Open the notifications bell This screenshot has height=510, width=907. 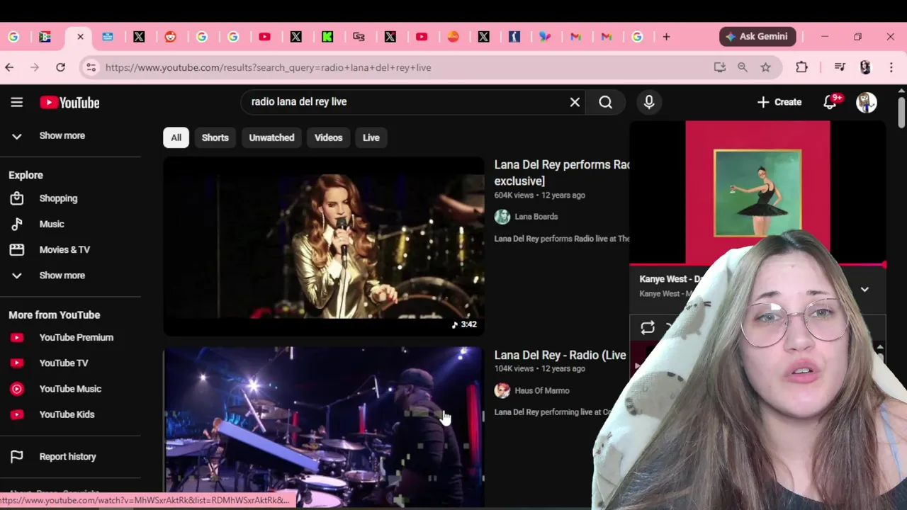pos(830,102)
